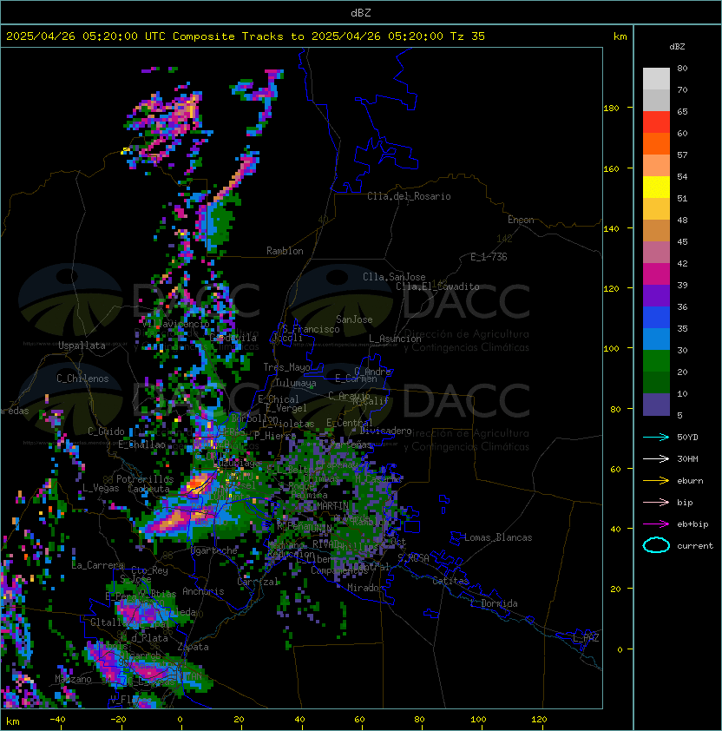The width and height of the screenshot is (722, 731).
Task: Select the bright green 20-30 dBZ swatch
Action: pyautogui.click(x=656, y=360)
